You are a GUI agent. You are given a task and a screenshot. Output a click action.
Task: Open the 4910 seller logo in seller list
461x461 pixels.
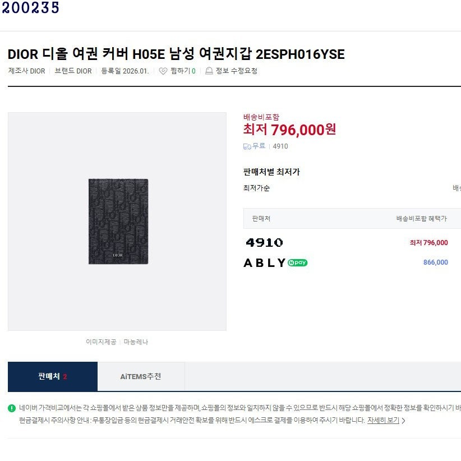(264, 243)
